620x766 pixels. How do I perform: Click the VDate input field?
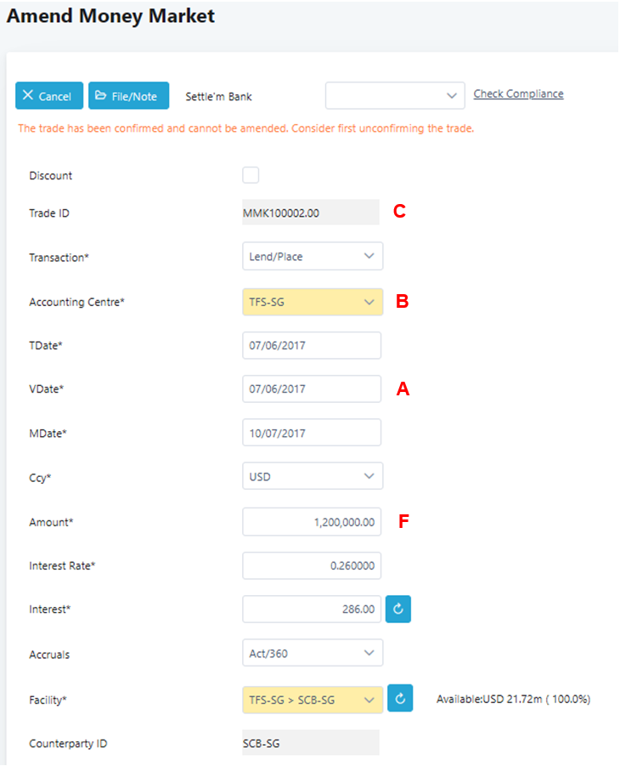(312, 389)
